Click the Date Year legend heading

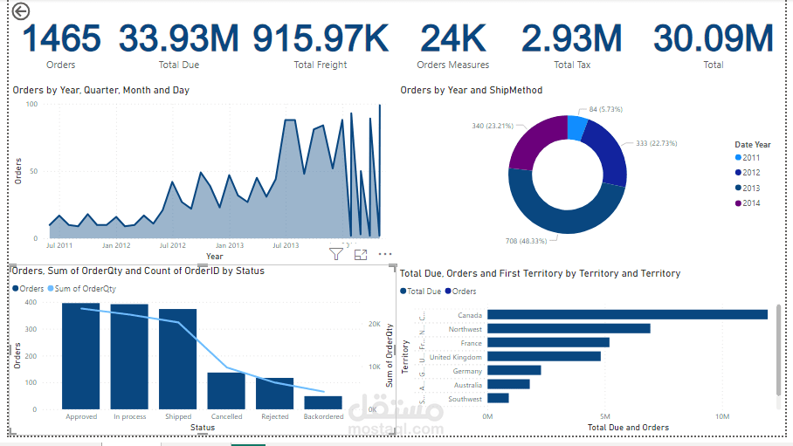click(753, 145)
